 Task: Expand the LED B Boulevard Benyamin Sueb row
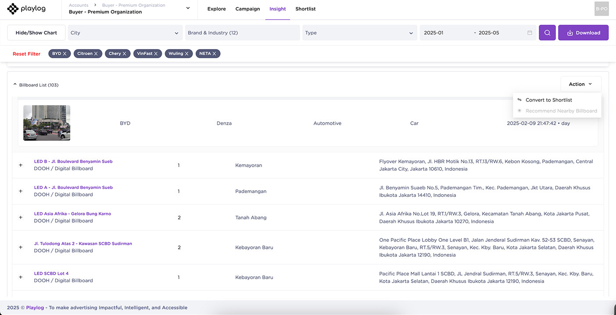tap(21, 165)
